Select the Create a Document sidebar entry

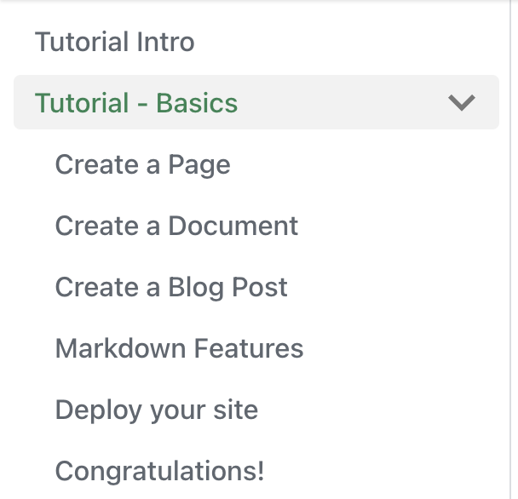pyautogui.click(x=176, y=226)
